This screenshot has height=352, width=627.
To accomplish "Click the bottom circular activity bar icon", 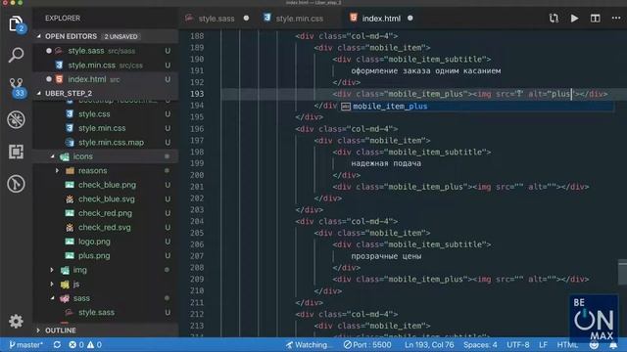I will click(16, 184).
